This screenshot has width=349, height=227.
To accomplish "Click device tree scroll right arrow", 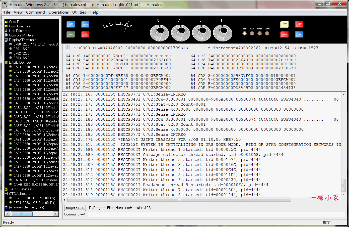I will [x=56, y=214].
